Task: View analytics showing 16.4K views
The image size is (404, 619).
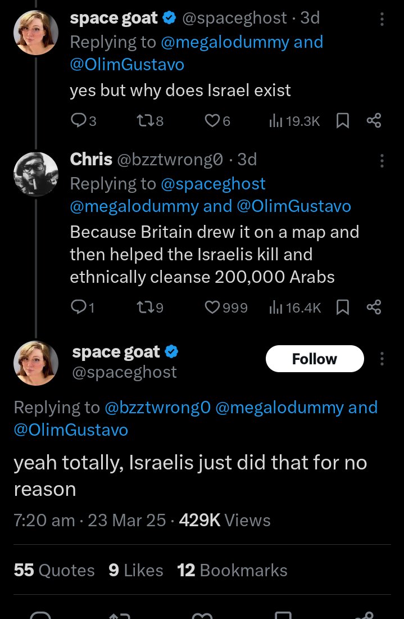Action: click(295, 308)
